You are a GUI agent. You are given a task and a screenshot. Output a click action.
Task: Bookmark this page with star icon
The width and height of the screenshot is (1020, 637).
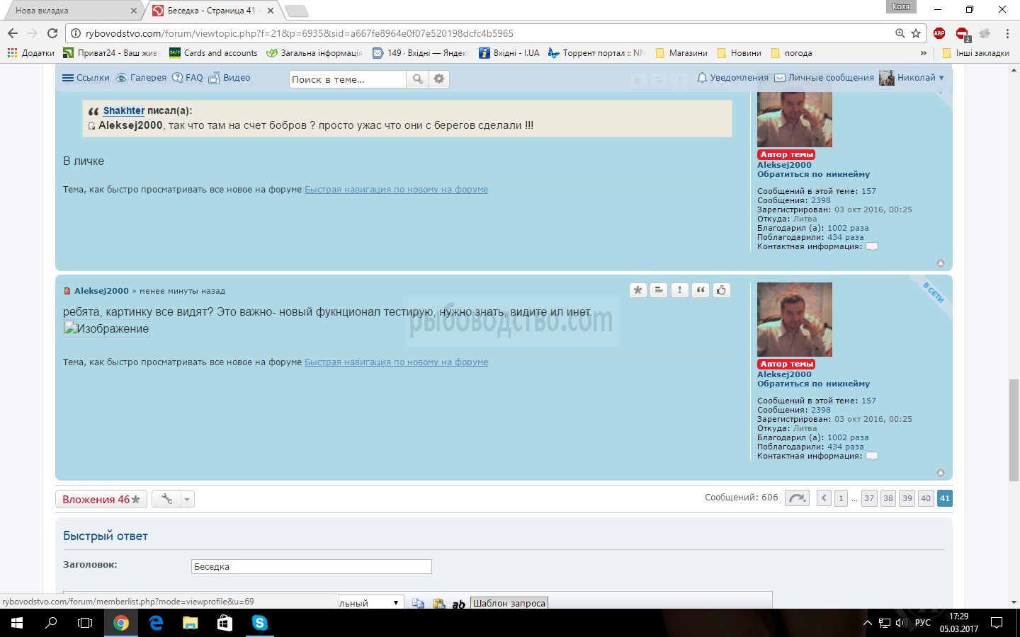916,33
